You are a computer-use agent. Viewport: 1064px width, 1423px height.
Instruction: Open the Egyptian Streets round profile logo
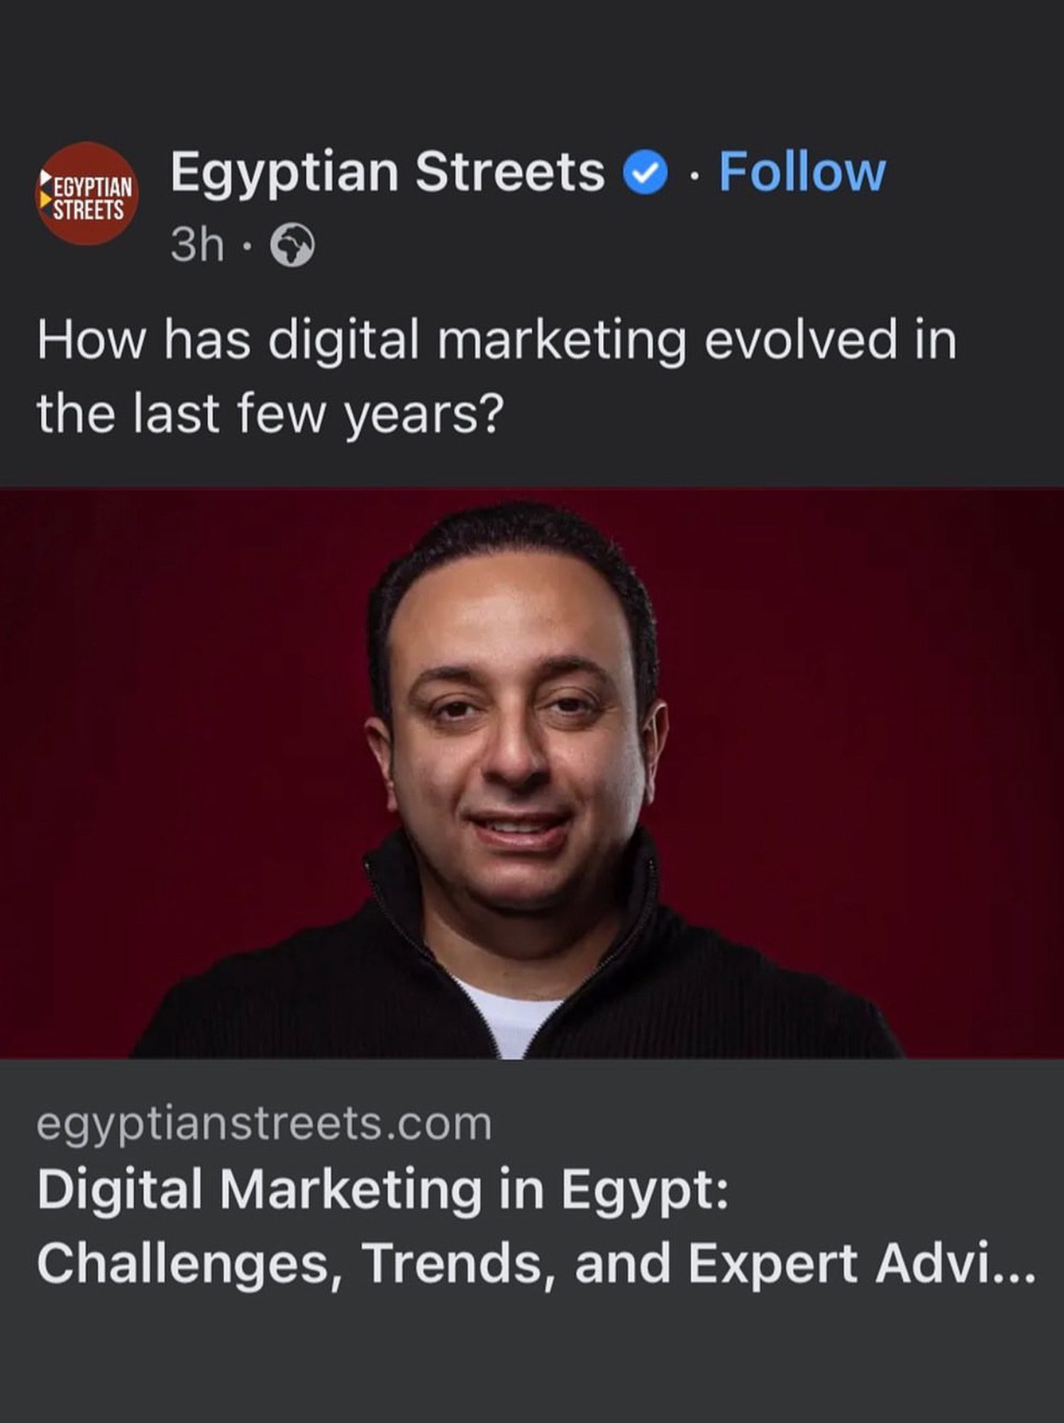(87, 194)
